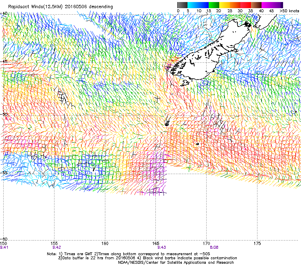Click the longitude label 165
Image resolution: width=301 pixels, height=265 pixels.
coord(155,243)
